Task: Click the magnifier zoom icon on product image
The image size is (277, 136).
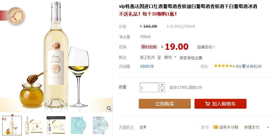Action: (109, 108)
